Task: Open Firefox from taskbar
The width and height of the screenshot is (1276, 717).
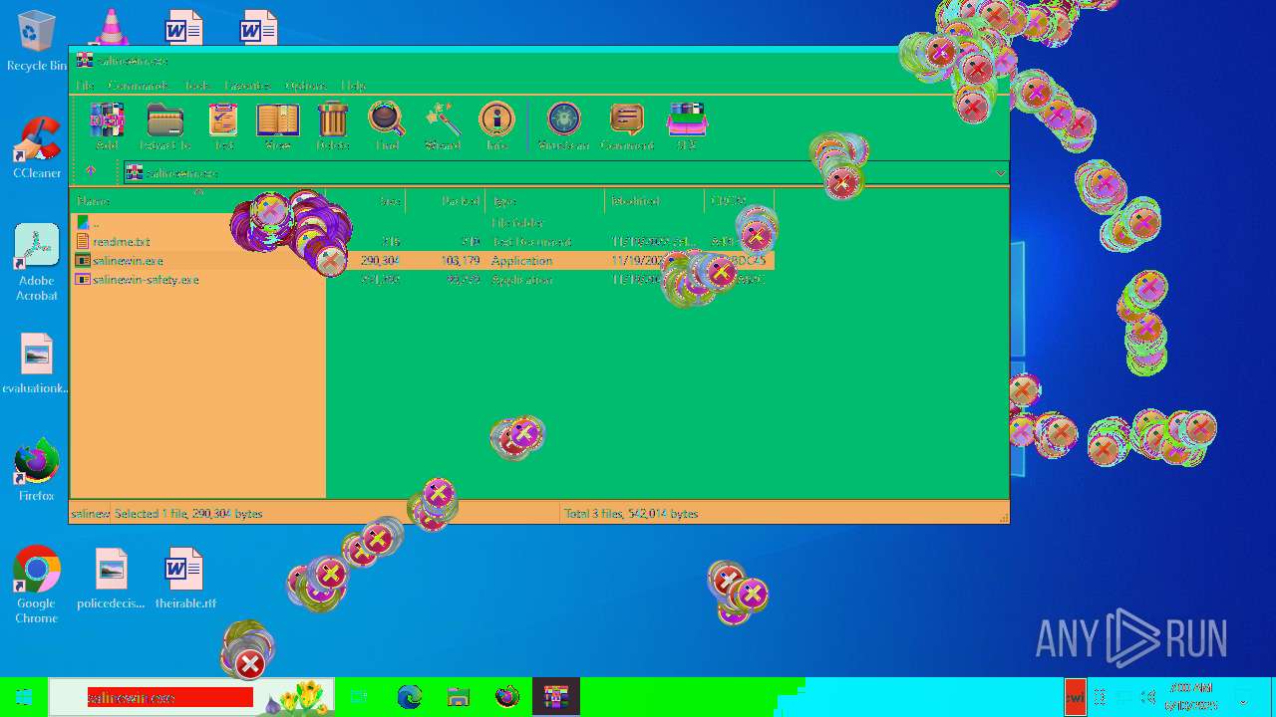Action: click(x=506, y=697)
